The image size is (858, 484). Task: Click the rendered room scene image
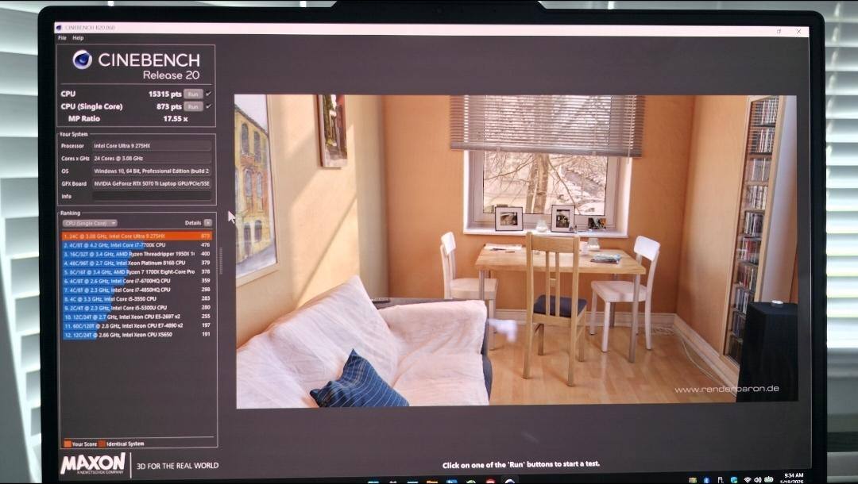(x=516, y=252)
